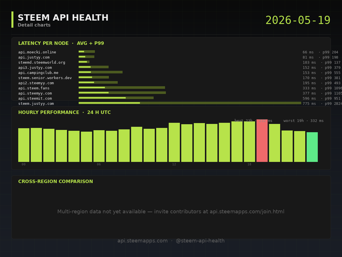The width and height of the screenshot is (342, 257).
Task: Select the hourly bar above the 18 label
Action: [249, 142]
